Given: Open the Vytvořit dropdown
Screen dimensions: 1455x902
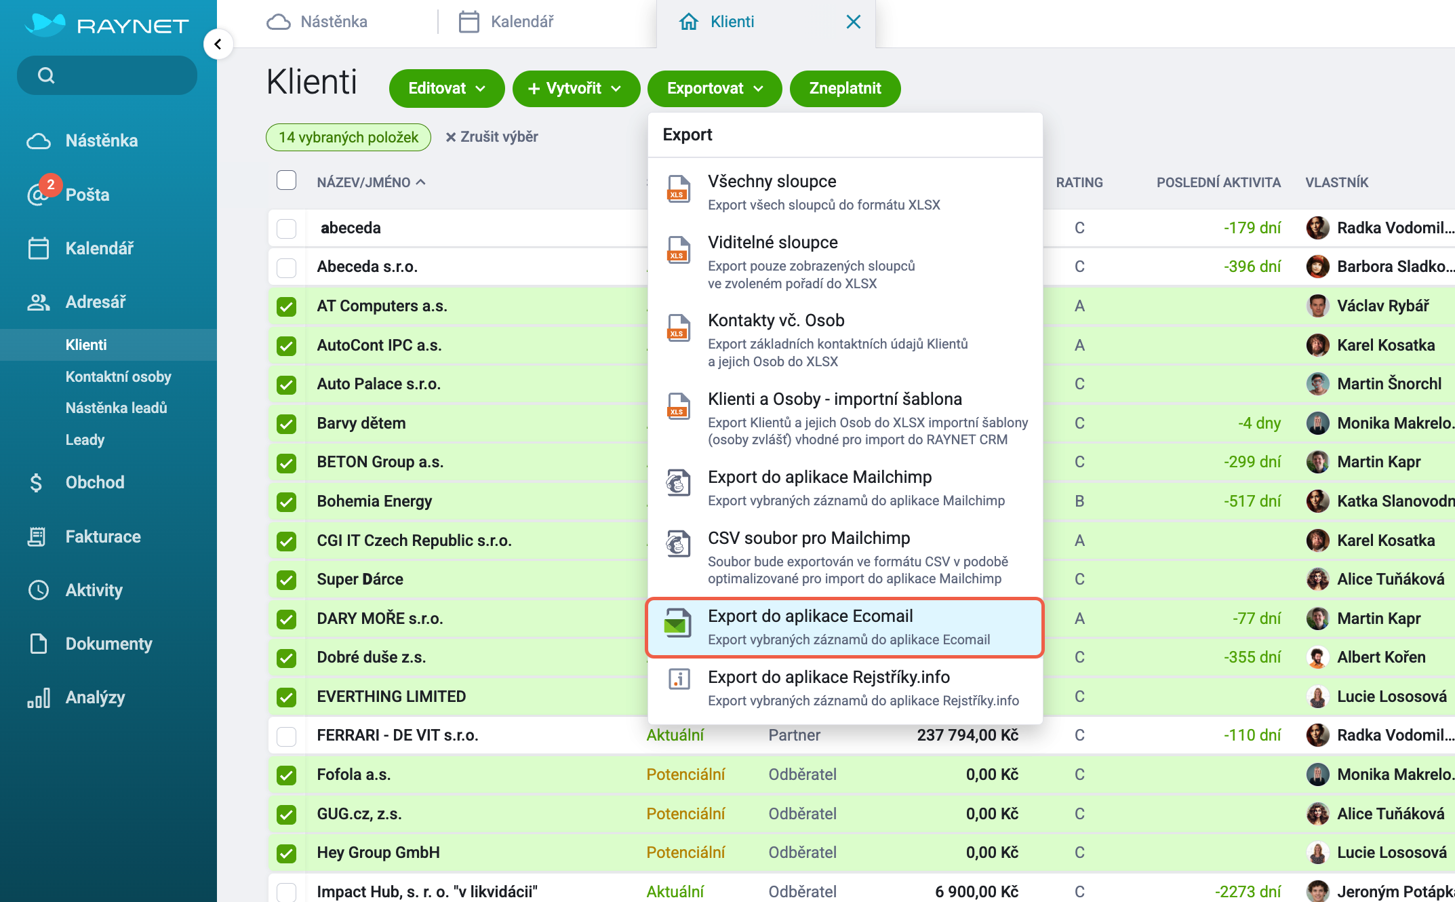Looking at the screenshot, I should click(x=576, y=88).
